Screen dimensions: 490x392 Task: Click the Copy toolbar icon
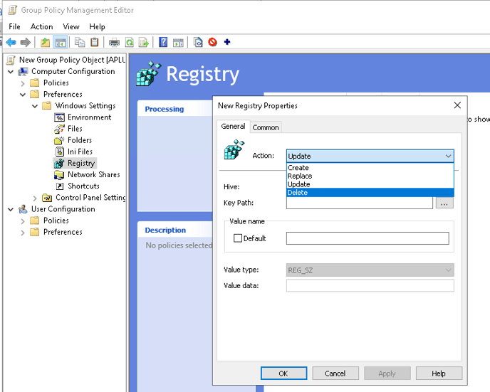80,43
